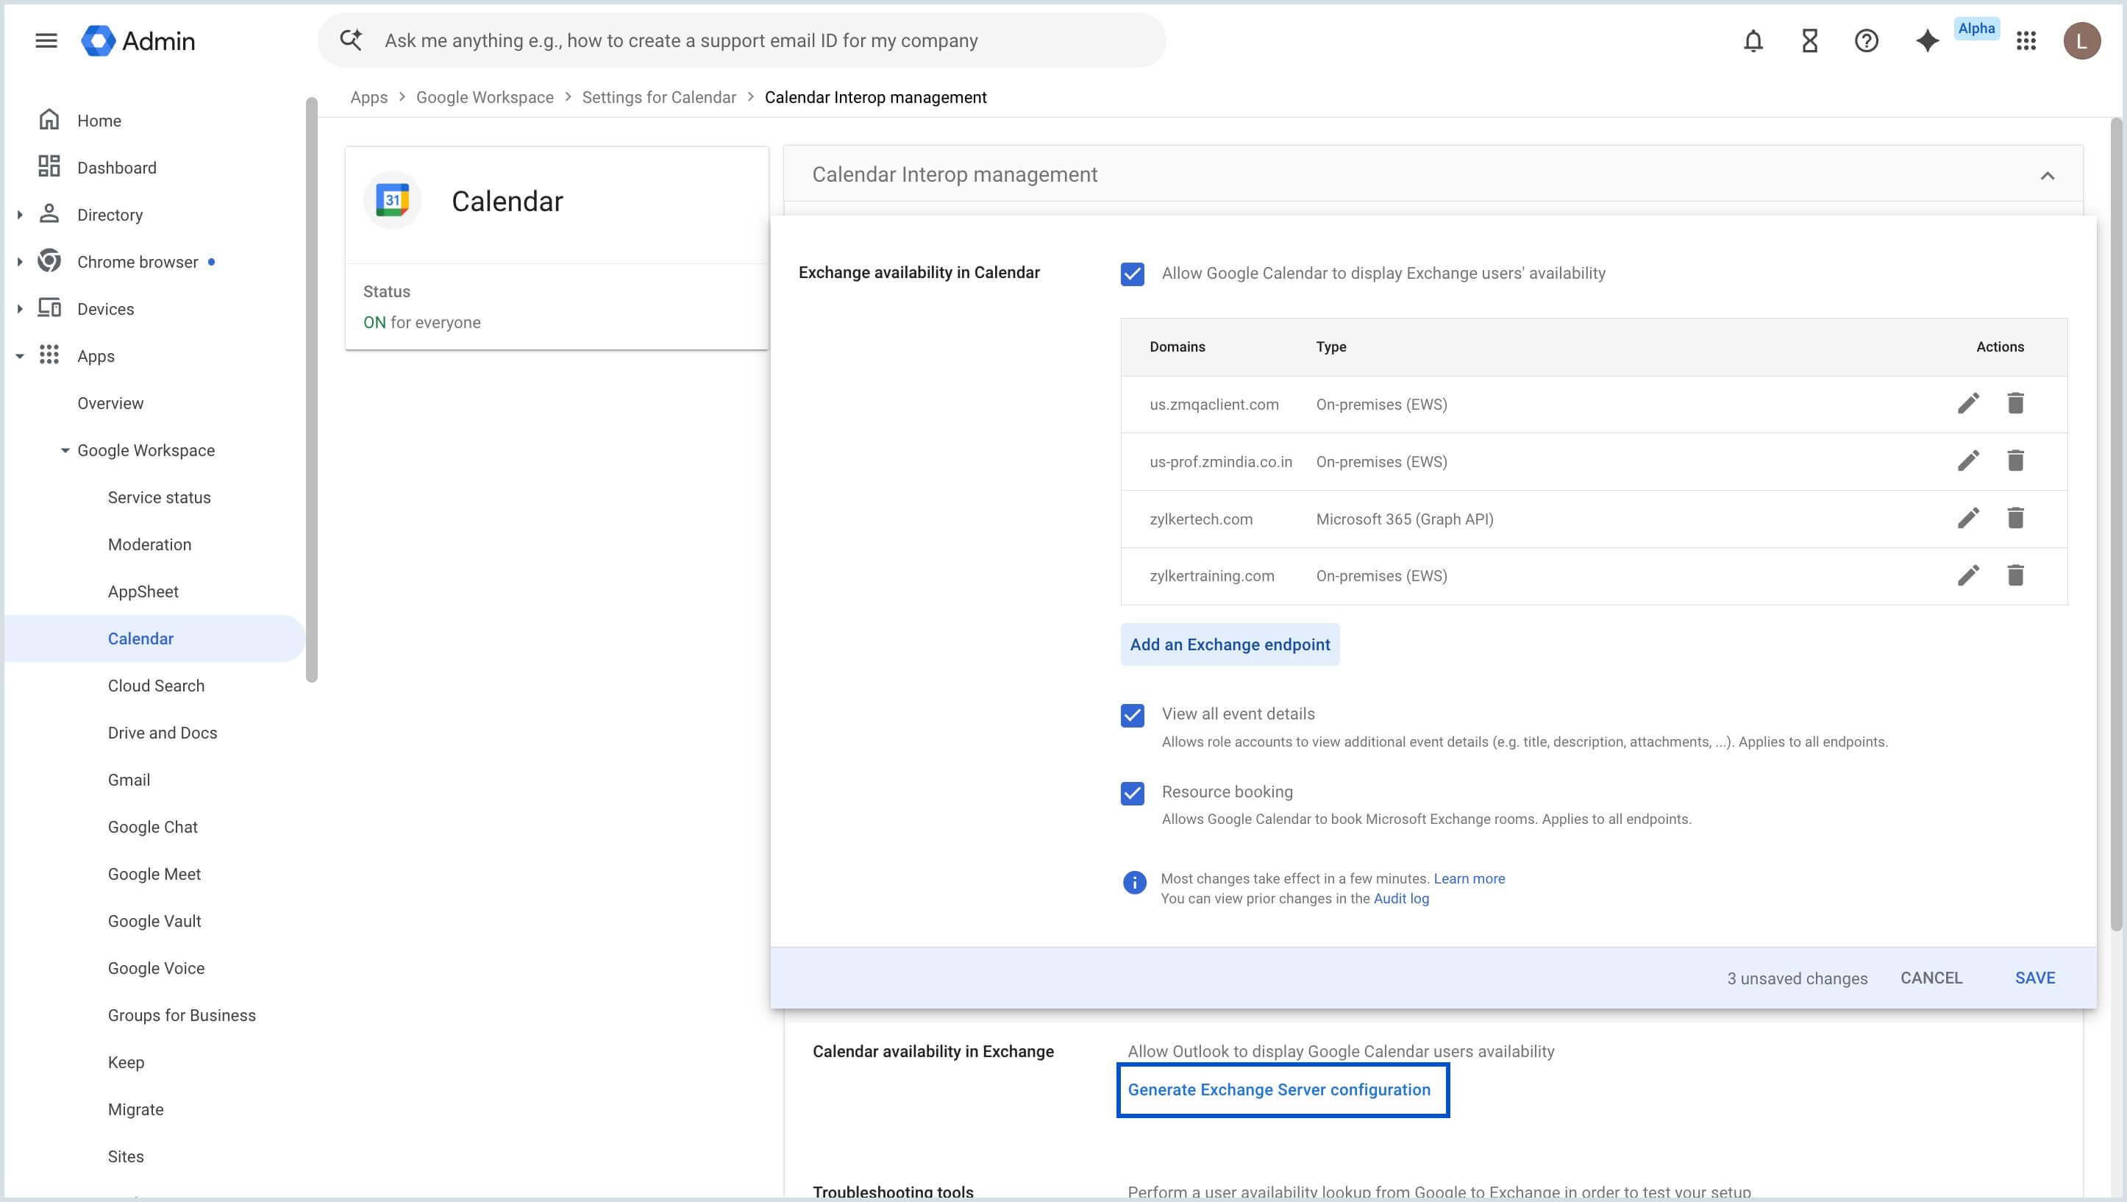Click the Chrome browser icon in sidebar
Viewport: 2127px width, 1202px height.
49,261
